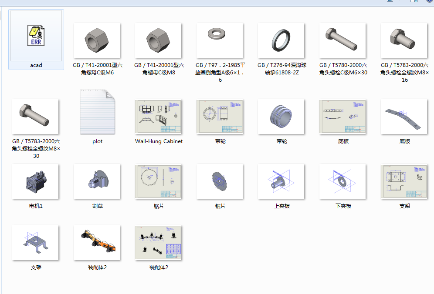
Task: Select the 下夹板 part thumbnail
Action: (x=342, y=181)
